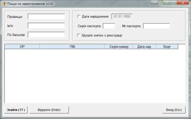Image resolution: width=191 pixels, height=119 pixels.
Task: Click the date field showing 01.01.1900
Action: [x=122, y=17]
